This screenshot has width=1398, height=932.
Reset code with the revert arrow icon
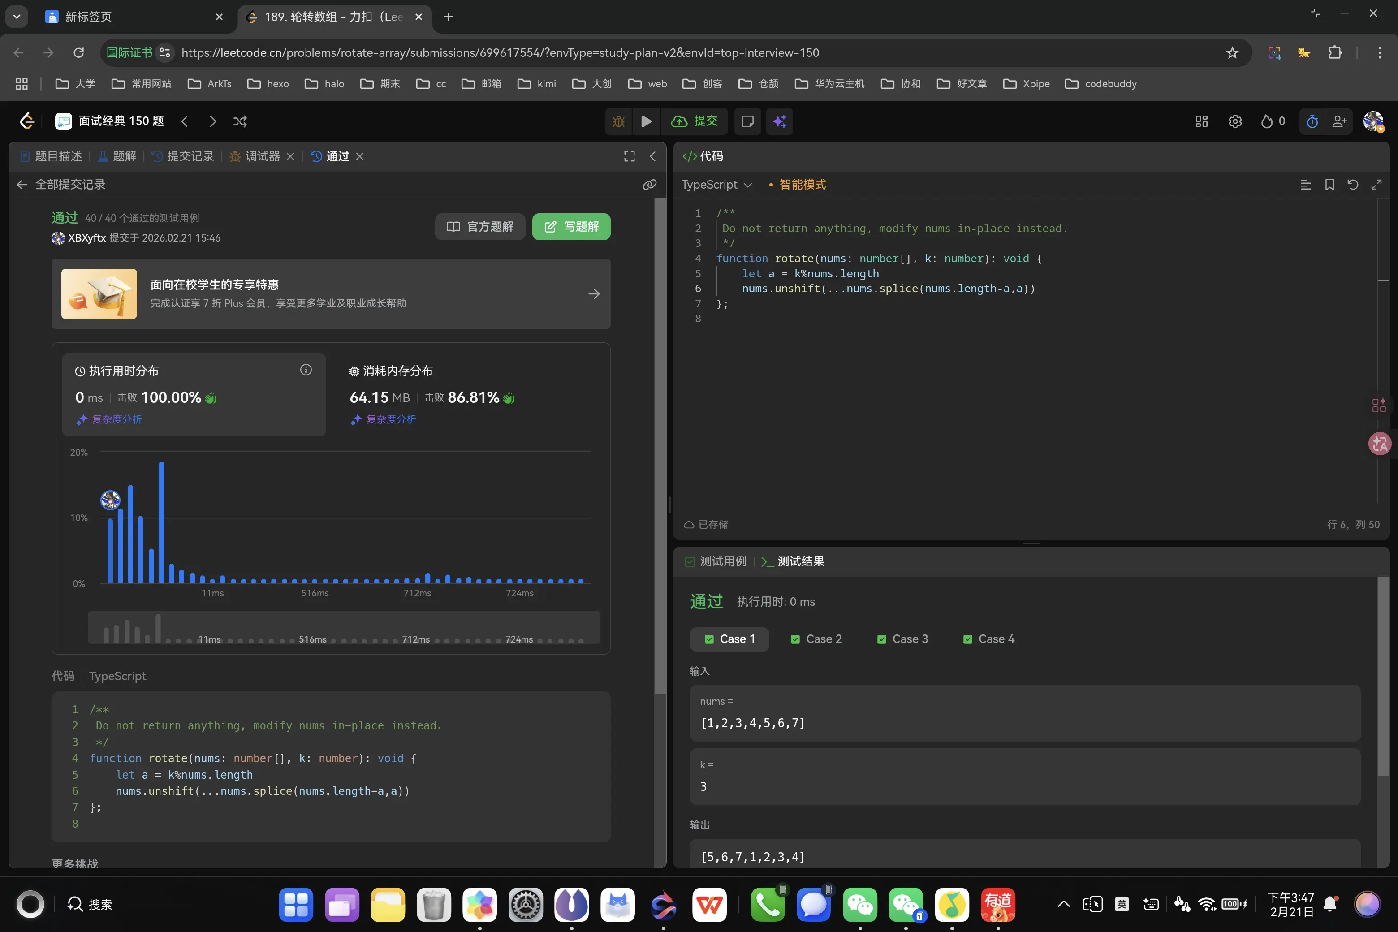1352,185
